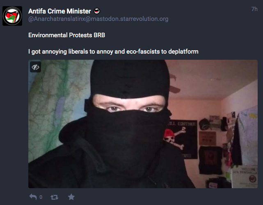Boost the post with the retweet icon
Screen dimensions: 263x205
pyautogui.click(x=54, y=197)
